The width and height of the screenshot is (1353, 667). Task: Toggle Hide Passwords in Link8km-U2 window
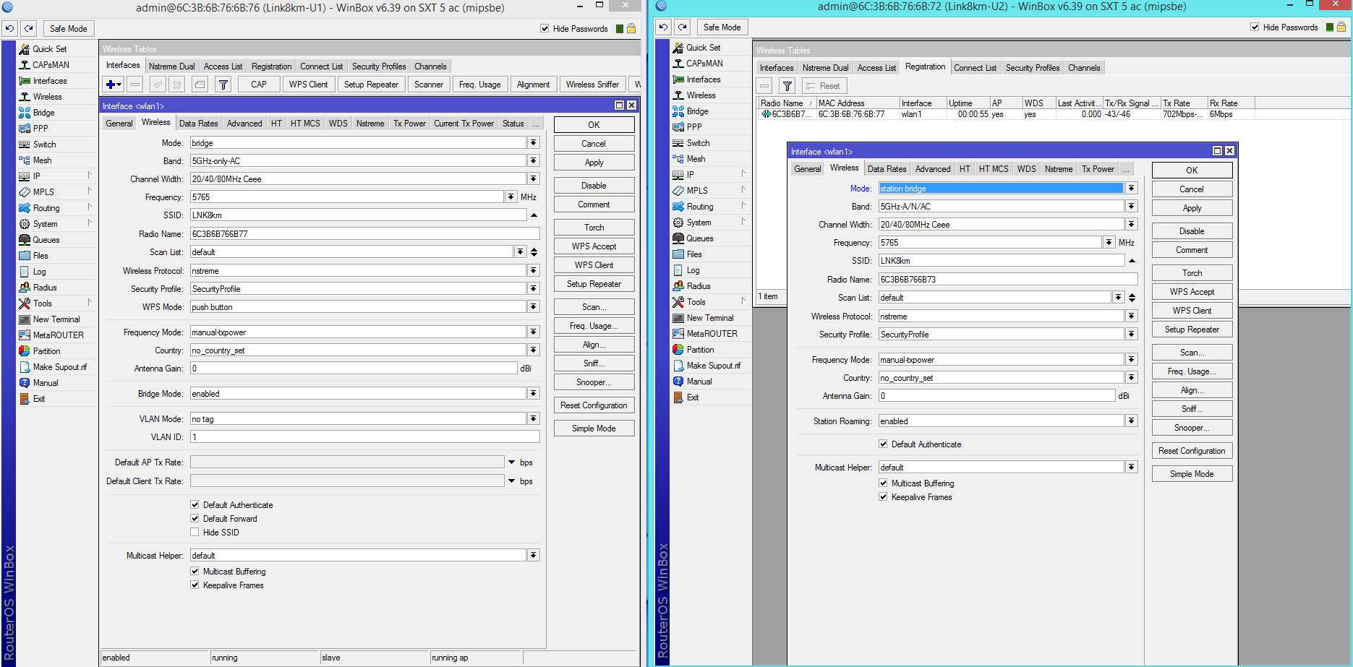[x=1255, y=27]
